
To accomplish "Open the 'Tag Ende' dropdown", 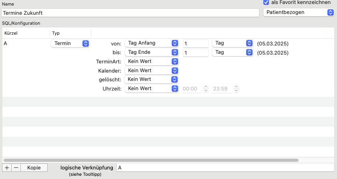I will [152, 53].
